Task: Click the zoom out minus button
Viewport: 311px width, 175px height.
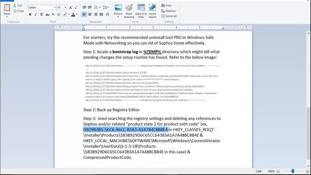Action: [x=278, y=171]
